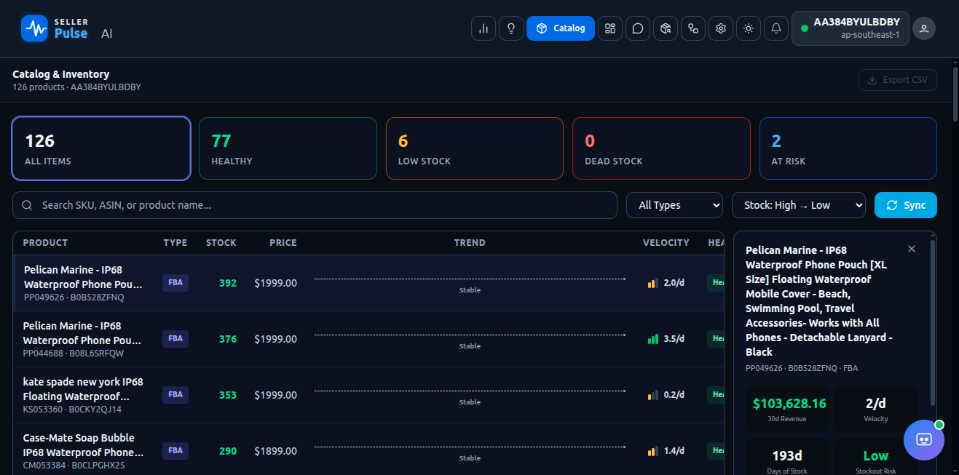Open the chat bubble icon
959x475 pixels.
(x=638, y=28)
